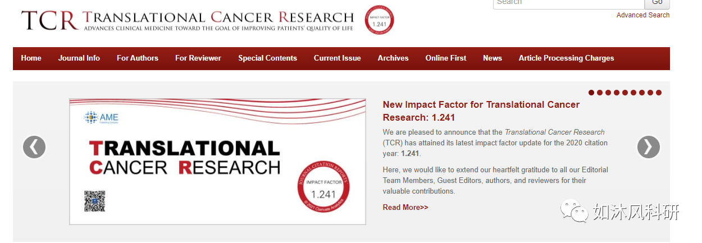Image resolution: width=702 pixels, height=243 pixels.
Task: Open Special Contents menu
Action: click(x=267, y=58)
